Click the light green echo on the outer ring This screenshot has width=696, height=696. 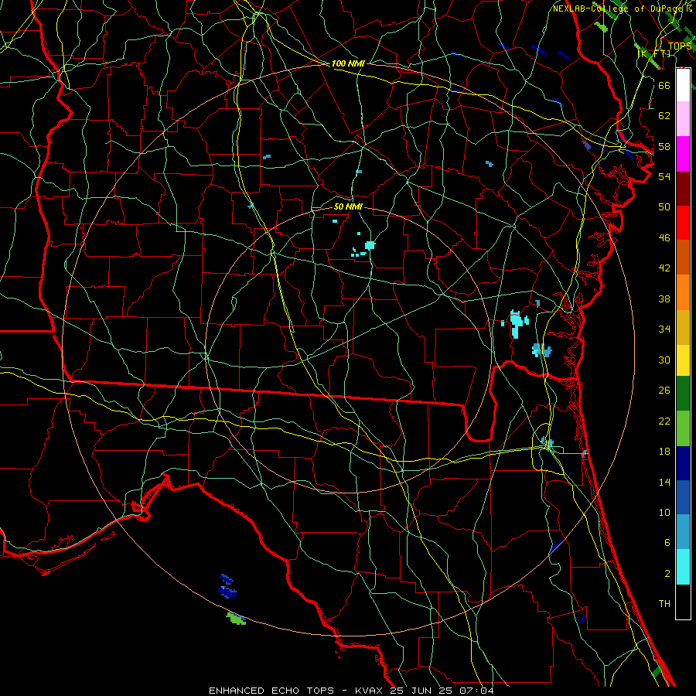(x=236, y=619)
